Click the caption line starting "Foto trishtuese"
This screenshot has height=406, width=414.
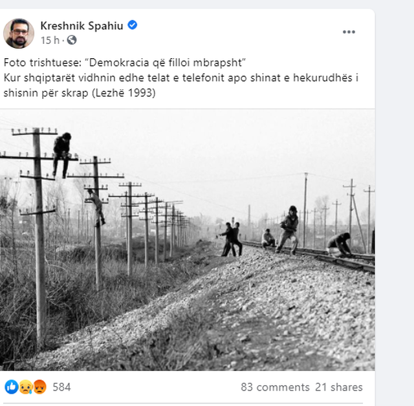point(125,63)
